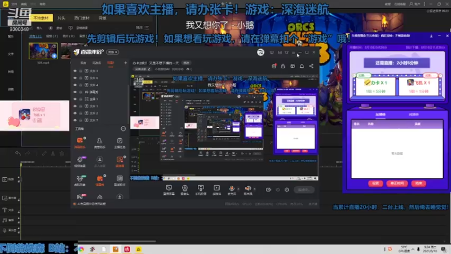Hide the 文本2 layer with eye icon
This screenshot has width=451, height=254.
pyautogui.click(x=75, y=113)
